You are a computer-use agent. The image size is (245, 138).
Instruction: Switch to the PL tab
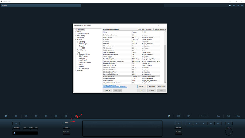pyautogui.click(x=6, y=116)
